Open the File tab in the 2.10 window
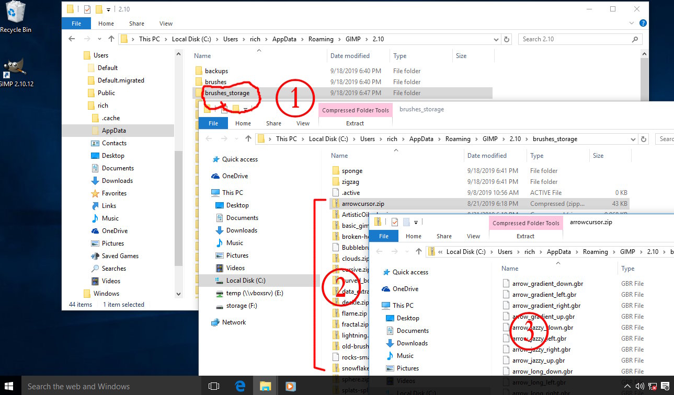The image size is (674, 395). 76,24
